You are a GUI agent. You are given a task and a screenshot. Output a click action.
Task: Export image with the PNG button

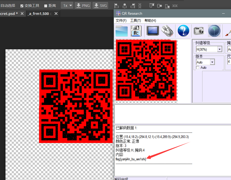coord(83,6)
